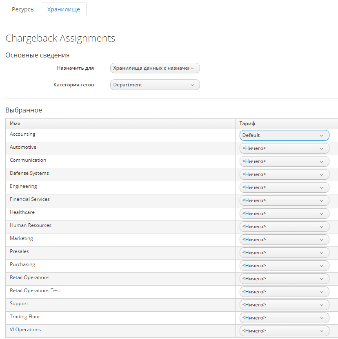Open the rate dropdown for Accounting
Viewport: 338px width, 339px height.
284,135
